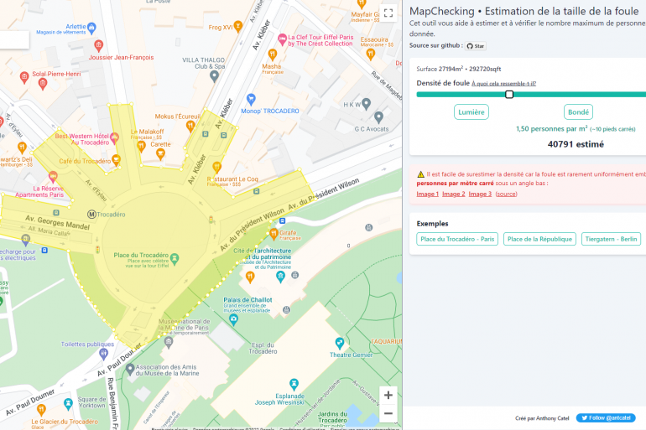Open the 'À quoi cela ressemble-t-il?' link
This screenshot has width=646, height=430.
(x=503, y=84)
